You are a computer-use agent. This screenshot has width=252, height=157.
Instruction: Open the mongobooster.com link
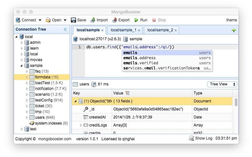(x=55, y=139)
